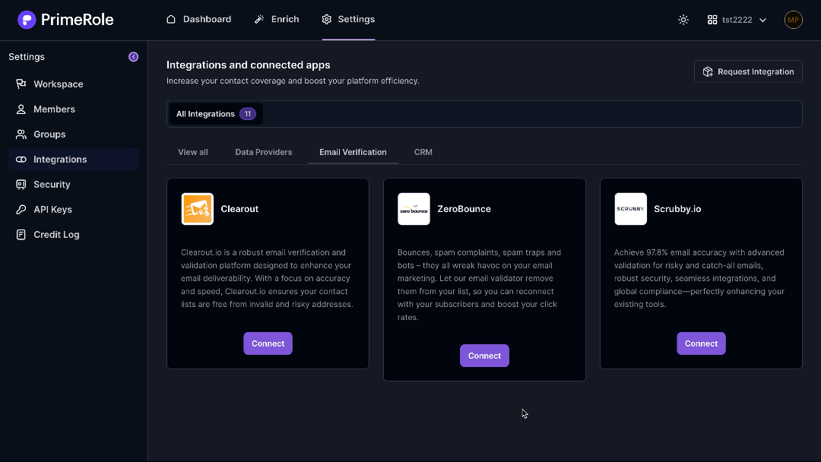This screenshot has width=821, height=462.
Task: Click the Groups people icon
Action: [21, 134]
